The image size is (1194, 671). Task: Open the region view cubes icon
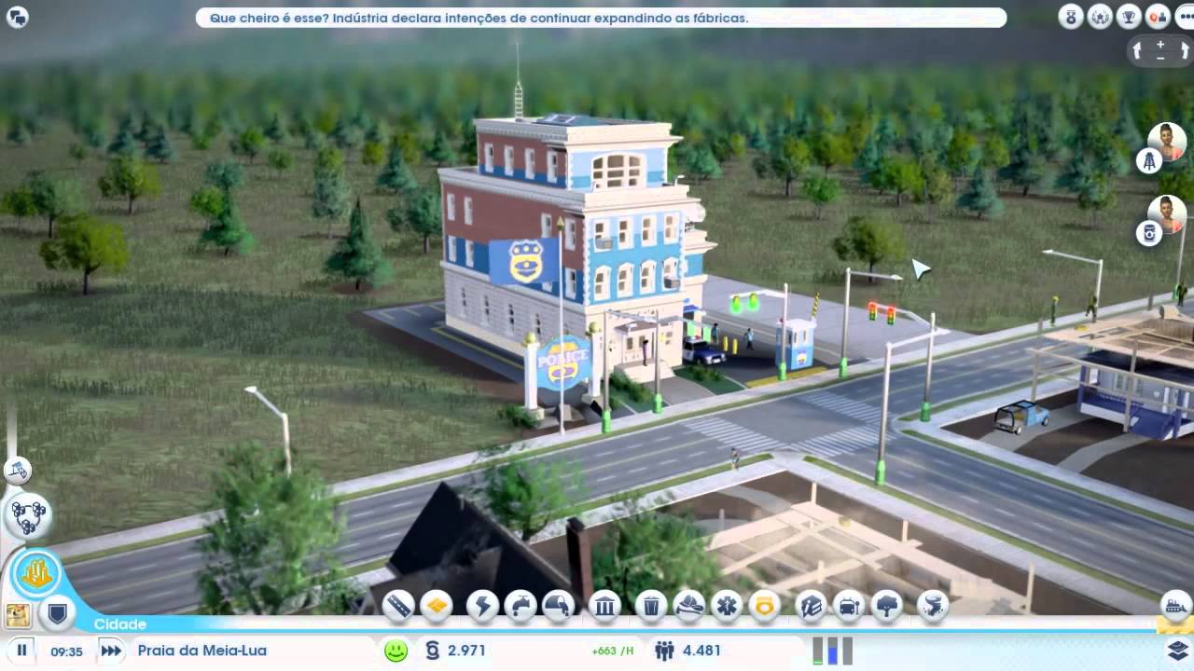[x=27, y=515]
